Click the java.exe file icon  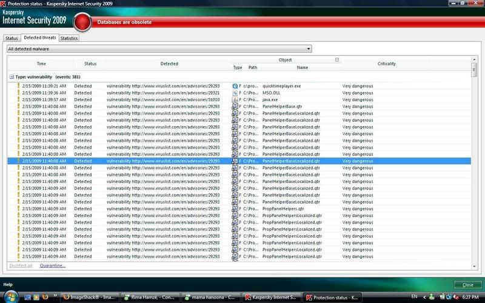pos(235,99)
